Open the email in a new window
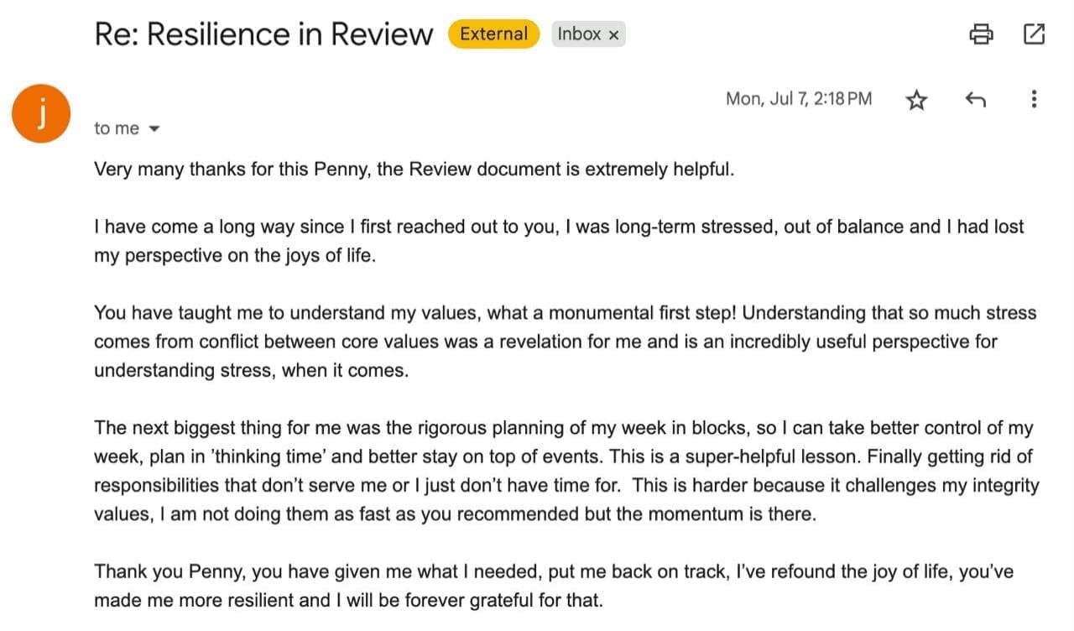Viewport: 1074px width, 631px height. pos(1034,34)
